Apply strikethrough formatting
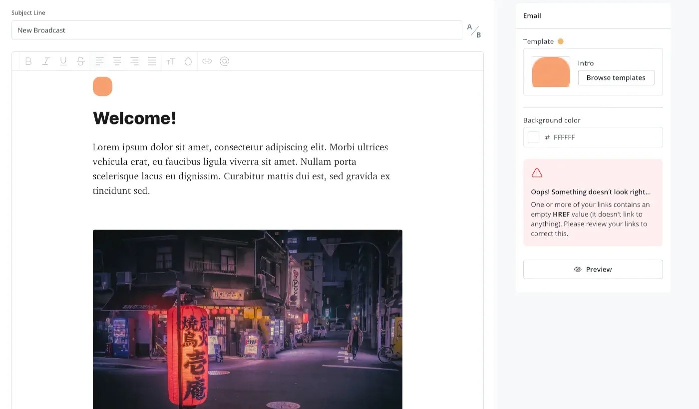The height and width of the screenshot is (409, 699). (x=81, y=61)
